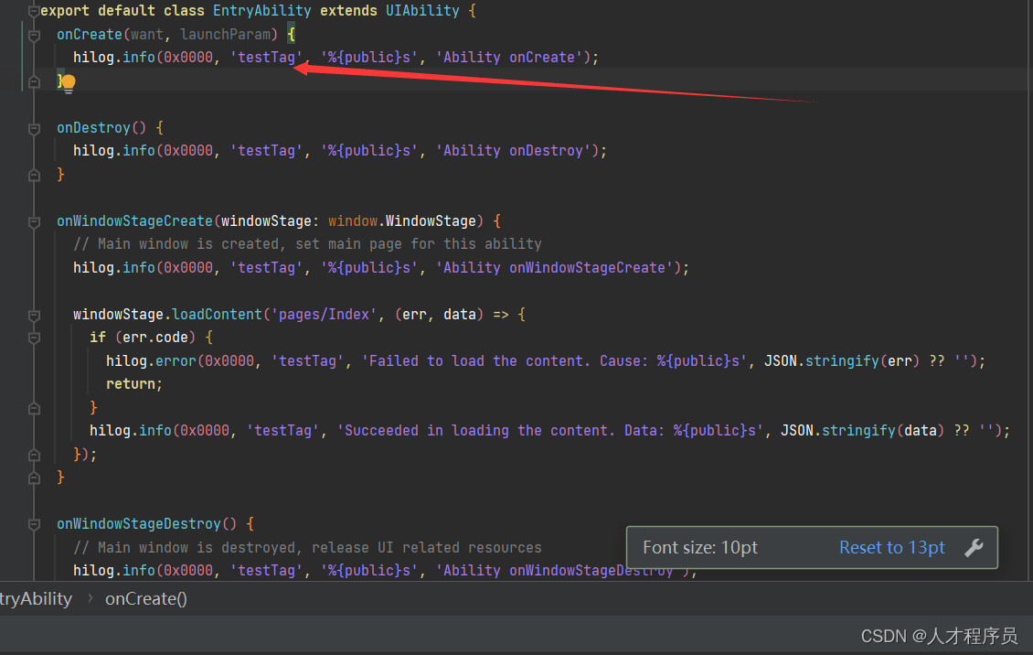Screen dimensions: 1033x655
Task: Open font size settings wrench icon
Action: pos(974,548)
